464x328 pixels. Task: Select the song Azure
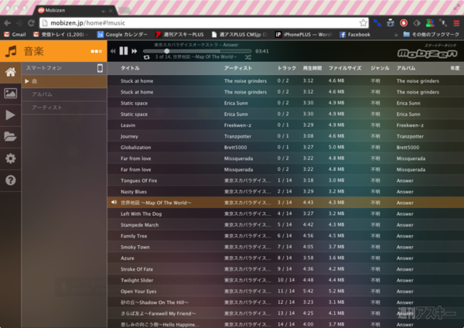point(285,258)
